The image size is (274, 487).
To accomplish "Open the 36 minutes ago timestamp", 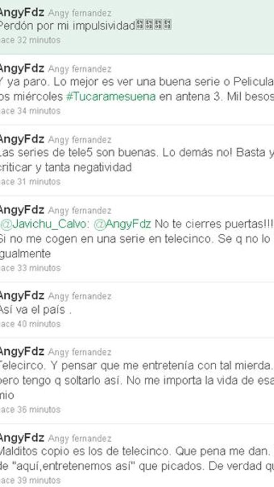I will (30, 410).
